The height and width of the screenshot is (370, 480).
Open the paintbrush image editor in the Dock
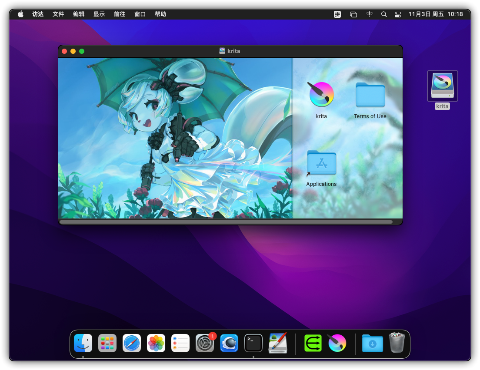click(x=278, y=343)
